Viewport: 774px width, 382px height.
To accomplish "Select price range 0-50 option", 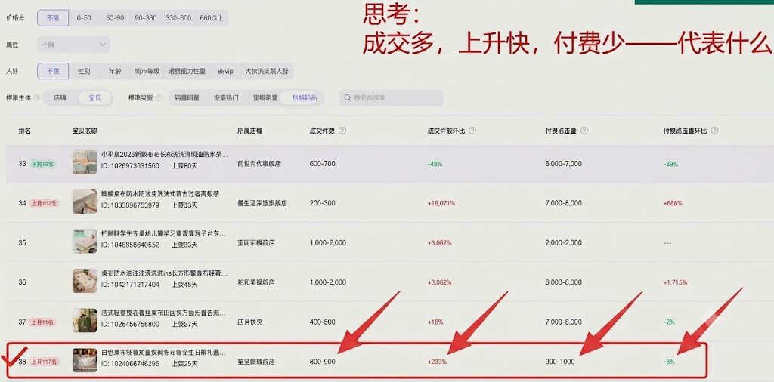I will pos(83,18).
